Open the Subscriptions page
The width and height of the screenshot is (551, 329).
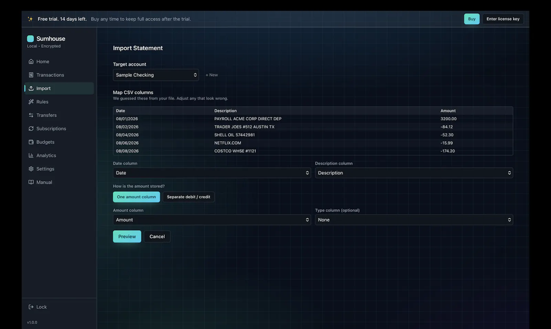pos(59,129)
